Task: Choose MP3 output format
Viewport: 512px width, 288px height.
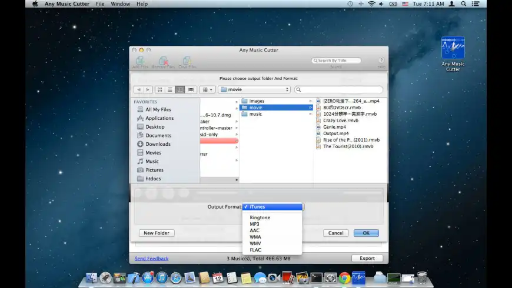Action: [272, 224]
